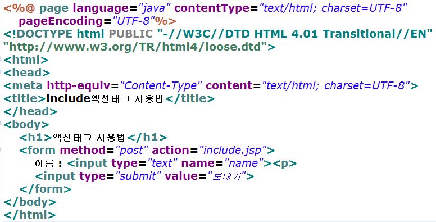Click the title text 'include액션태그 사용법'
436x222 pixels.
pyautogui.click(x=105, y=98)
